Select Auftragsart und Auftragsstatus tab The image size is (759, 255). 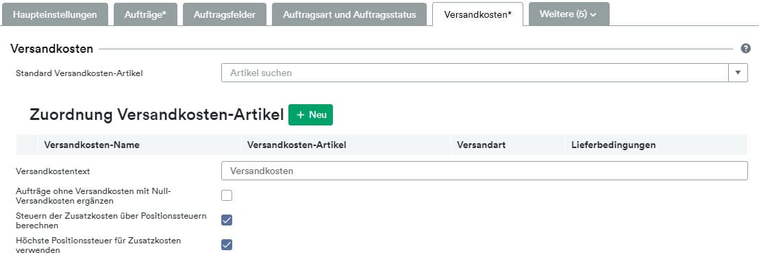tap(349, 14)
